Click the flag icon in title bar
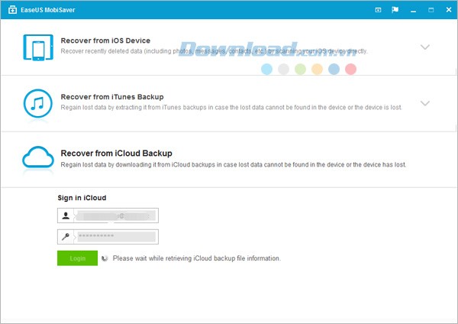Image resolution: width=458 pixels, height=324 pixels. pos(395,10)
